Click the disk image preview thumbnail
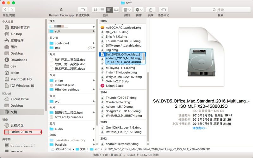 click(201, 56)
